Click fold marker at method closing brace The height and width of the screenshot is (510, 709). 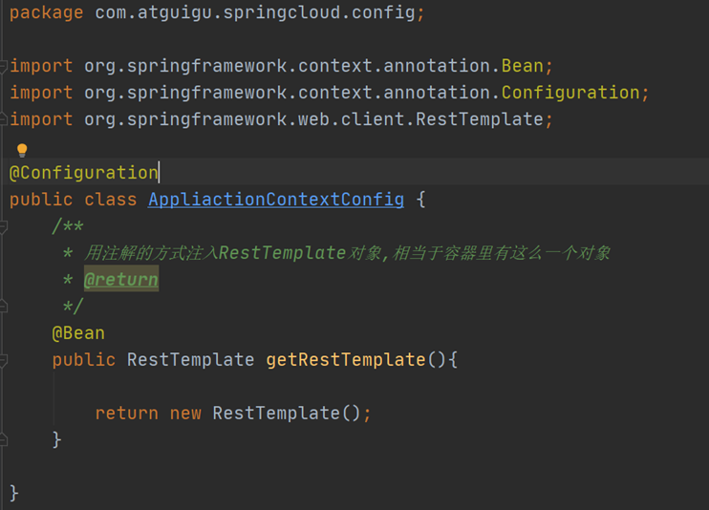click(3, 439)
